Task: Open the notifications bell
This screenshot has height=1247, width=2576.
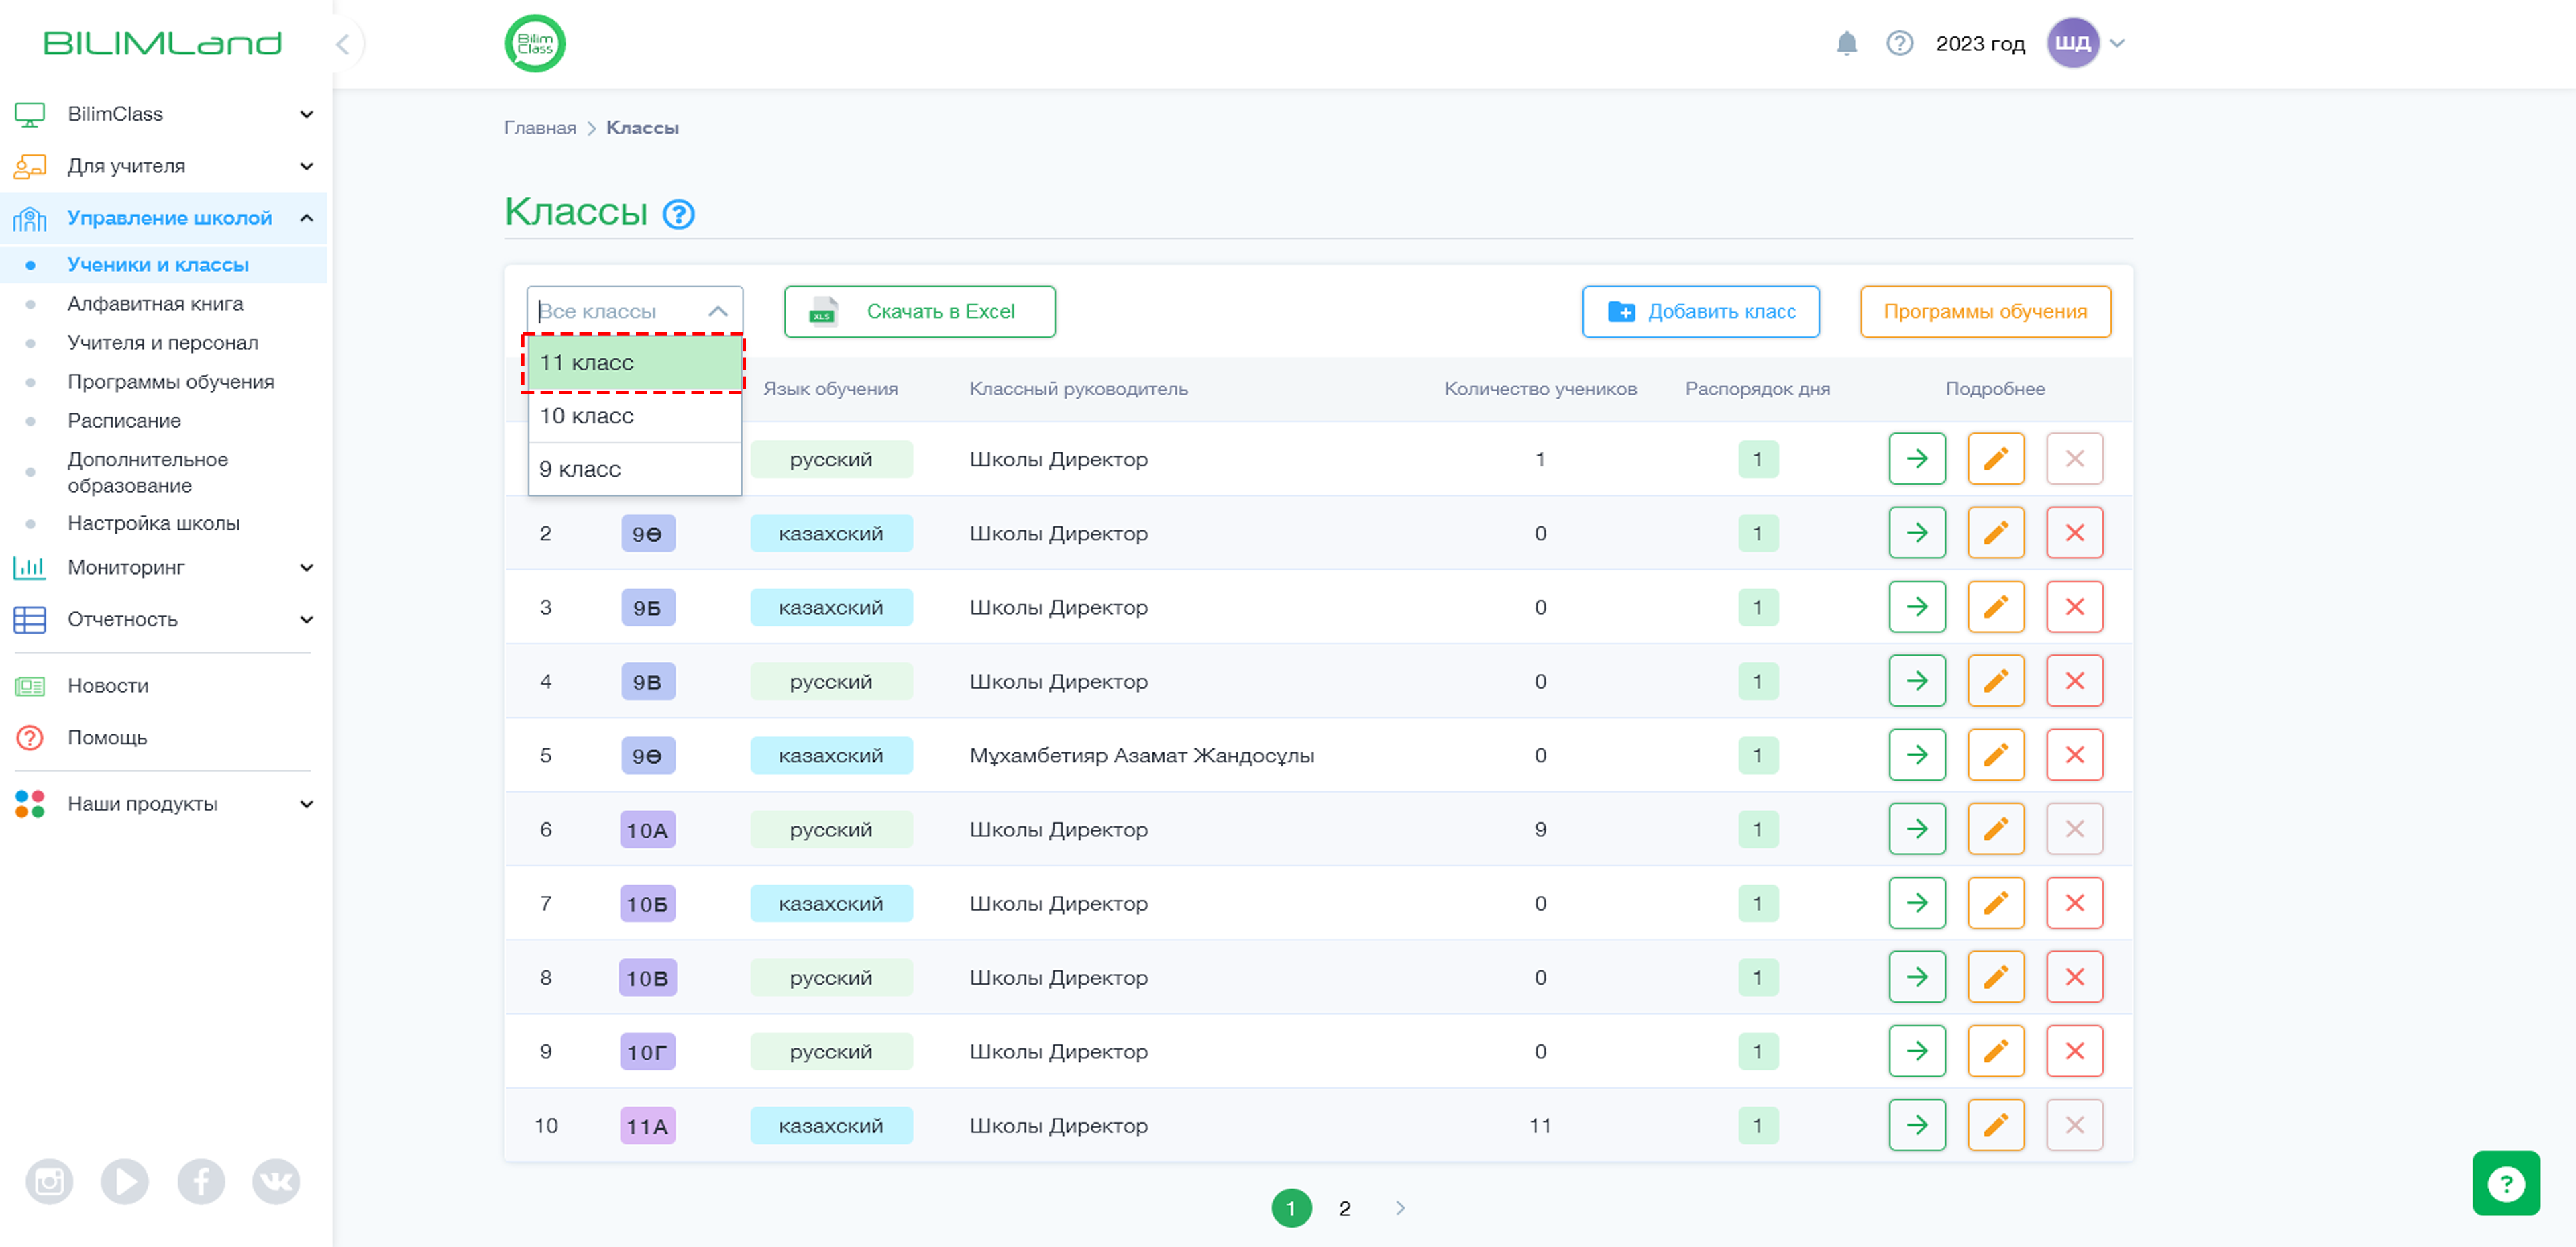Action: click(x=1846, y=43)
